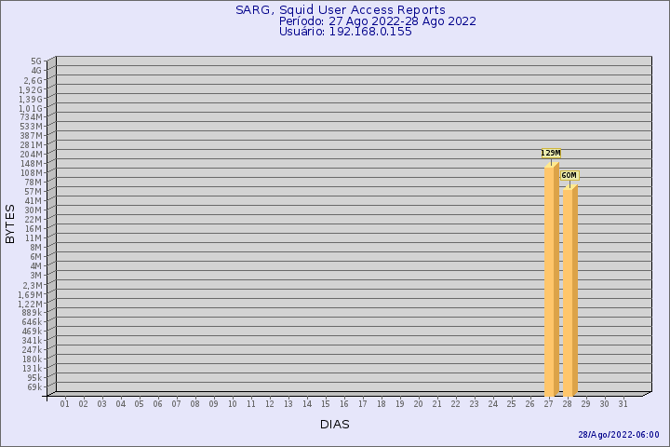
Task: Click the 129M bar value label
Action: point(551,153)
